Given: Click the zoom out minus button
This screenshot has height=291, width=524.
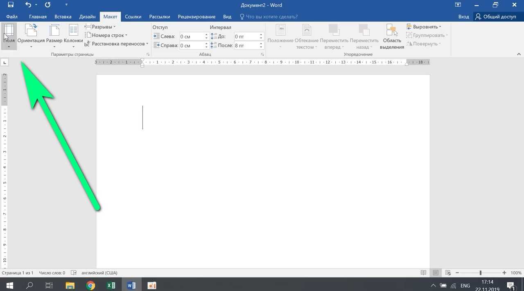Looking at the screenshot, I should pyautogui.click(x=457, y=273).
